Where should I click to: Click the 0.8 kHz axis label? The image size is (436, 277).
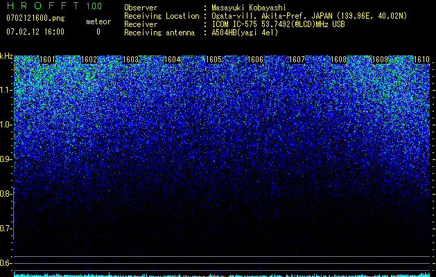point(6,194)
